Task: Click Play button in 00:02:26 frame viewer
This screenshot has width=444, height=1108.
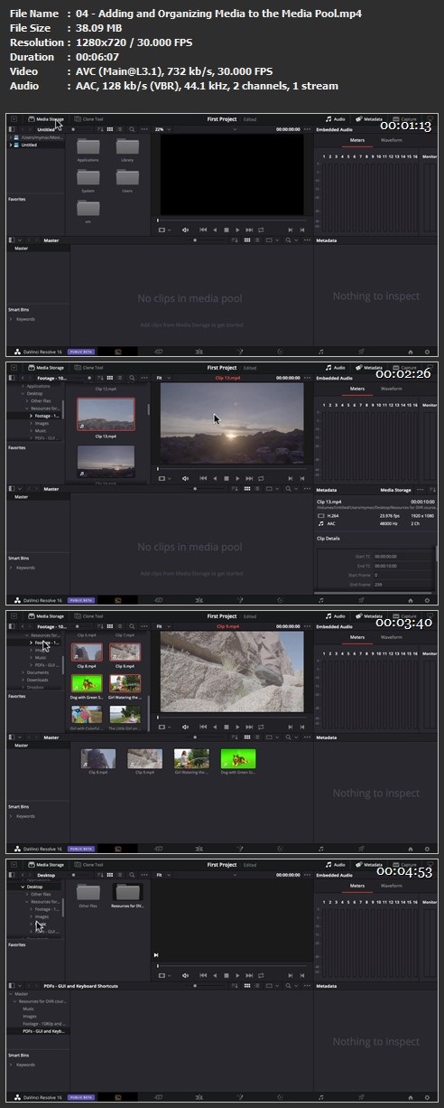Action: coord(237,479)
